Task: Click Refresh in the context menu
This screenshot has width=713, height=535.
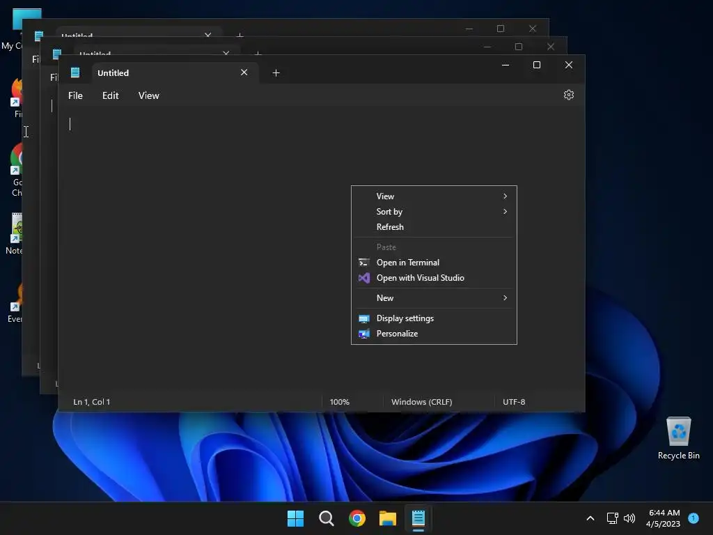Action: pyautogui.click(x=434, y=226)
